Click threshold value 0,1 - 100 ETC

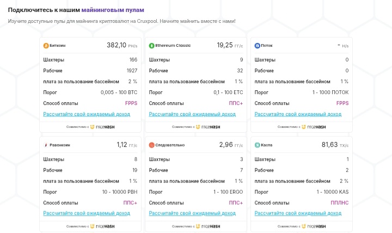(228, 93)
